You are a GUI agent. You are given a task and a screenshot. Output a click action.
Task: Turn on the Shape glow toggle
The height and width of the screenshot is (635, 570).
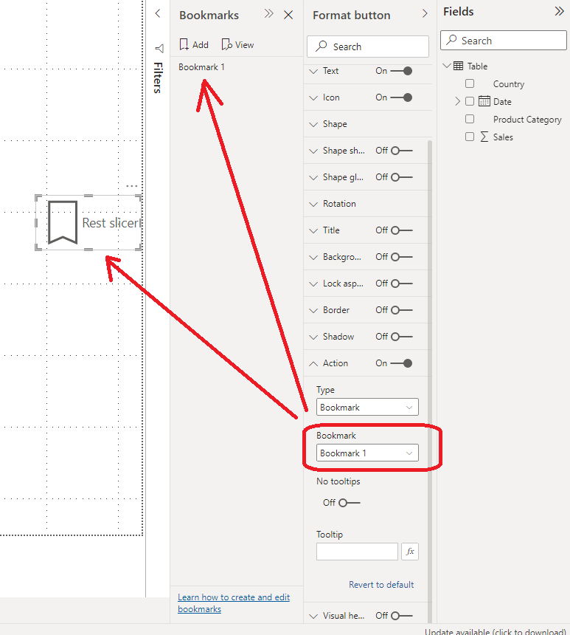[x=402, y=177]
